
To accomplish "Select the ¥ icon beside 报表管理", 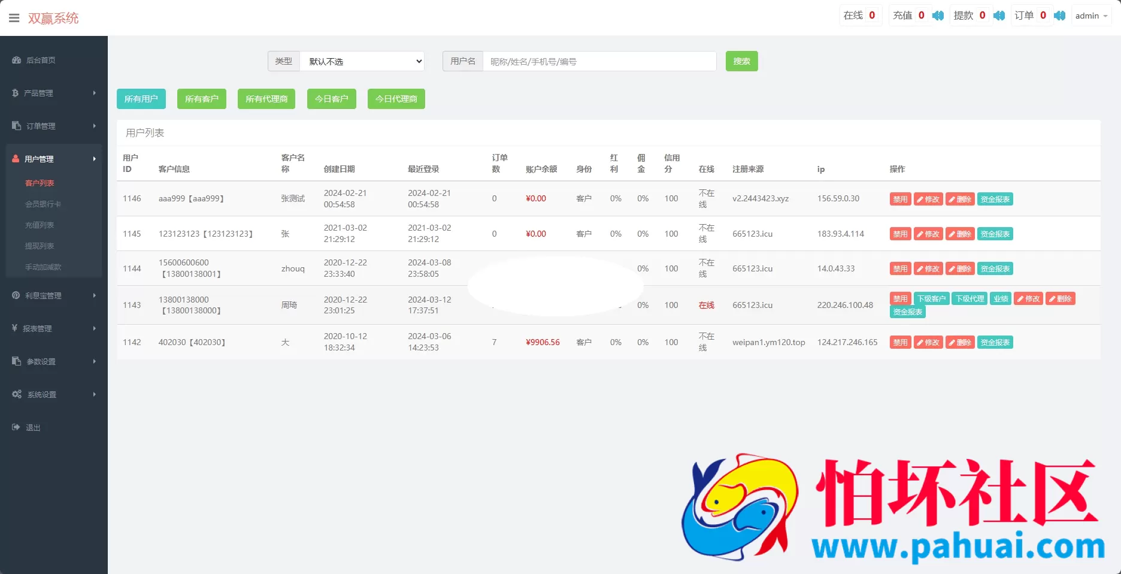I will click(x=15, y=328).
